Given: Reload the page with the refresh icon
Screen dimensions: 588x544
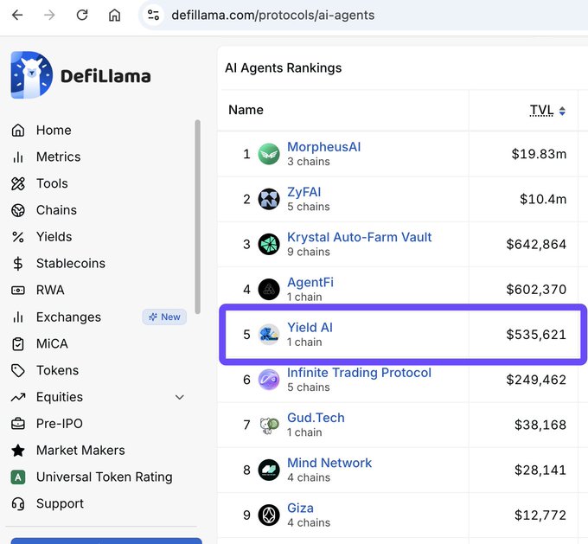Looking at the screenshot, I should point(82,15).
